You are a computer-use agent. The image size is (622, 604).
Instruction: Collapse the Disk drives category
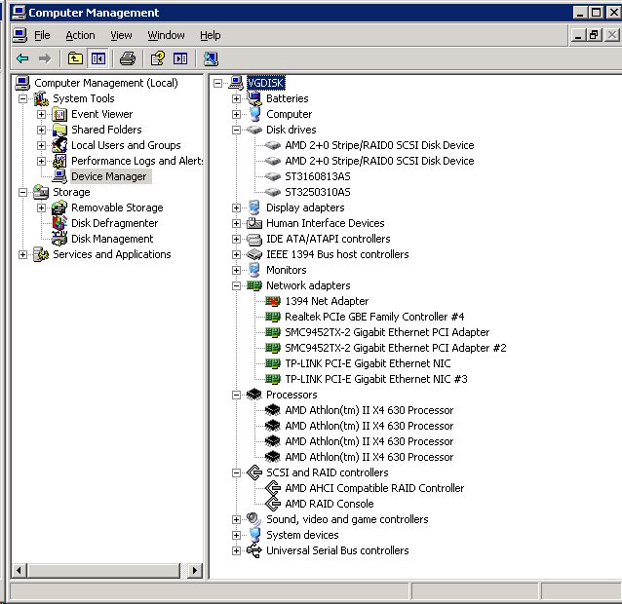click(237, 130)
